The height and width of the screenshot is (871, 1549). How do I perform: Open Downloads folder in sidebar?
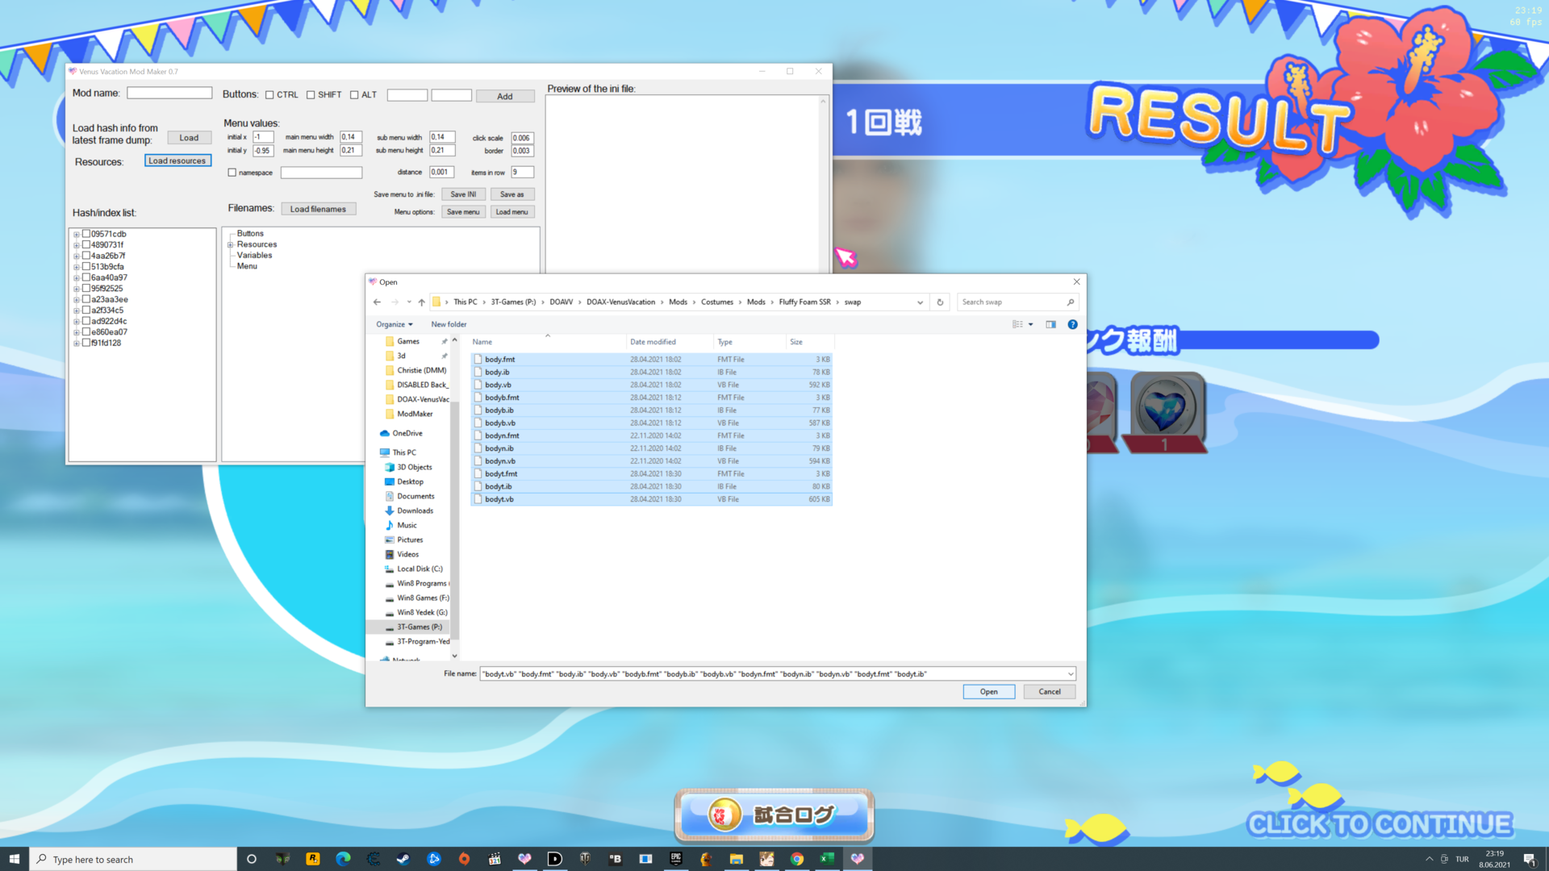[x=408, y=511]
